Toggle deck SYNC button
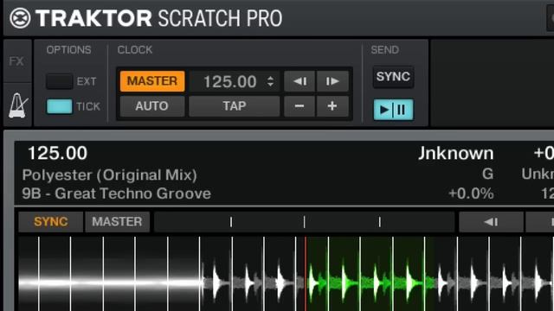The width and height of the screenshot is (554, 311). (x=51, y=221)
